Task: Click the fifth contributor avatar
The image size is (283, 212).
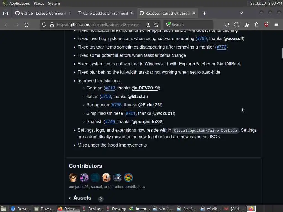Action: (117, 177)
